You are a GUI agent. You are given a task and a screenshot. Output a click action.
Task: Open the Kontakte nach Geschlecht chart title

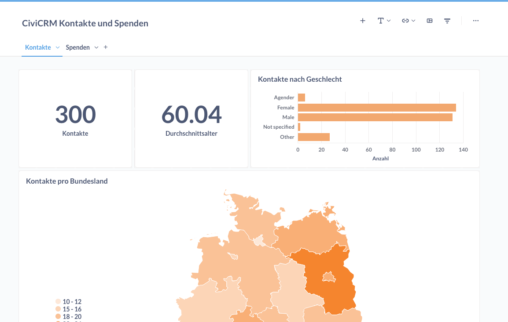(300, 79)
